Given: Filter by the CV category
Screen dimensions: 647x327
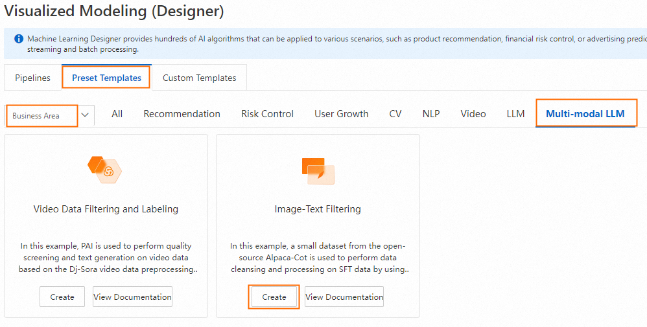Looking at the screenshot, I should (x=395, y=114).
